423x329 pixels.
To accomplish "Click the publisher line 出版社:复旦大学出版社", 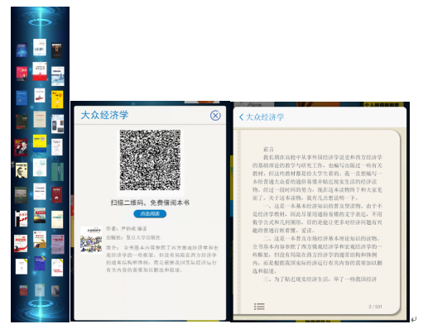I will point(133,237).
